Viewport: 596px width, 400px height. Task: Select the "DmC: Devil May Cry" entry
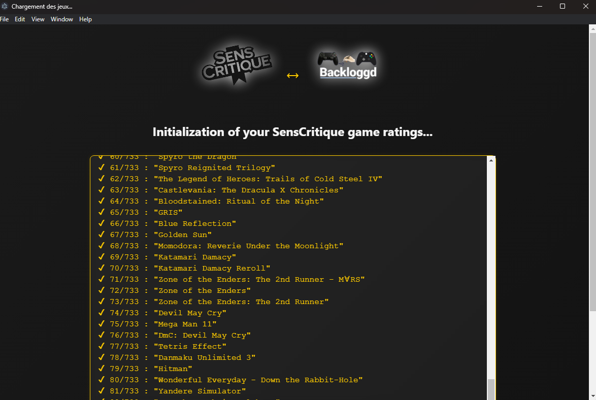point(174,335)
